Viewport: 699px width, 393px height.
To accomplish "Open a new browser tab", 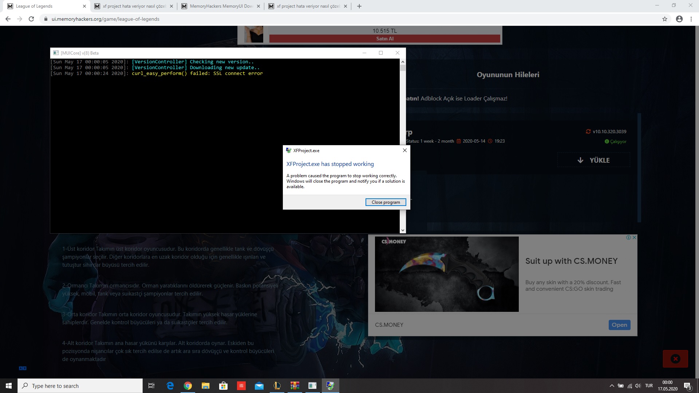I will click(x=359, y=6).
